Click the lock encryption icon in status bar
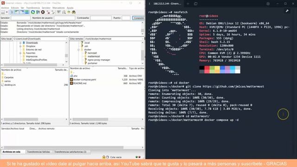 pos(104,157)
